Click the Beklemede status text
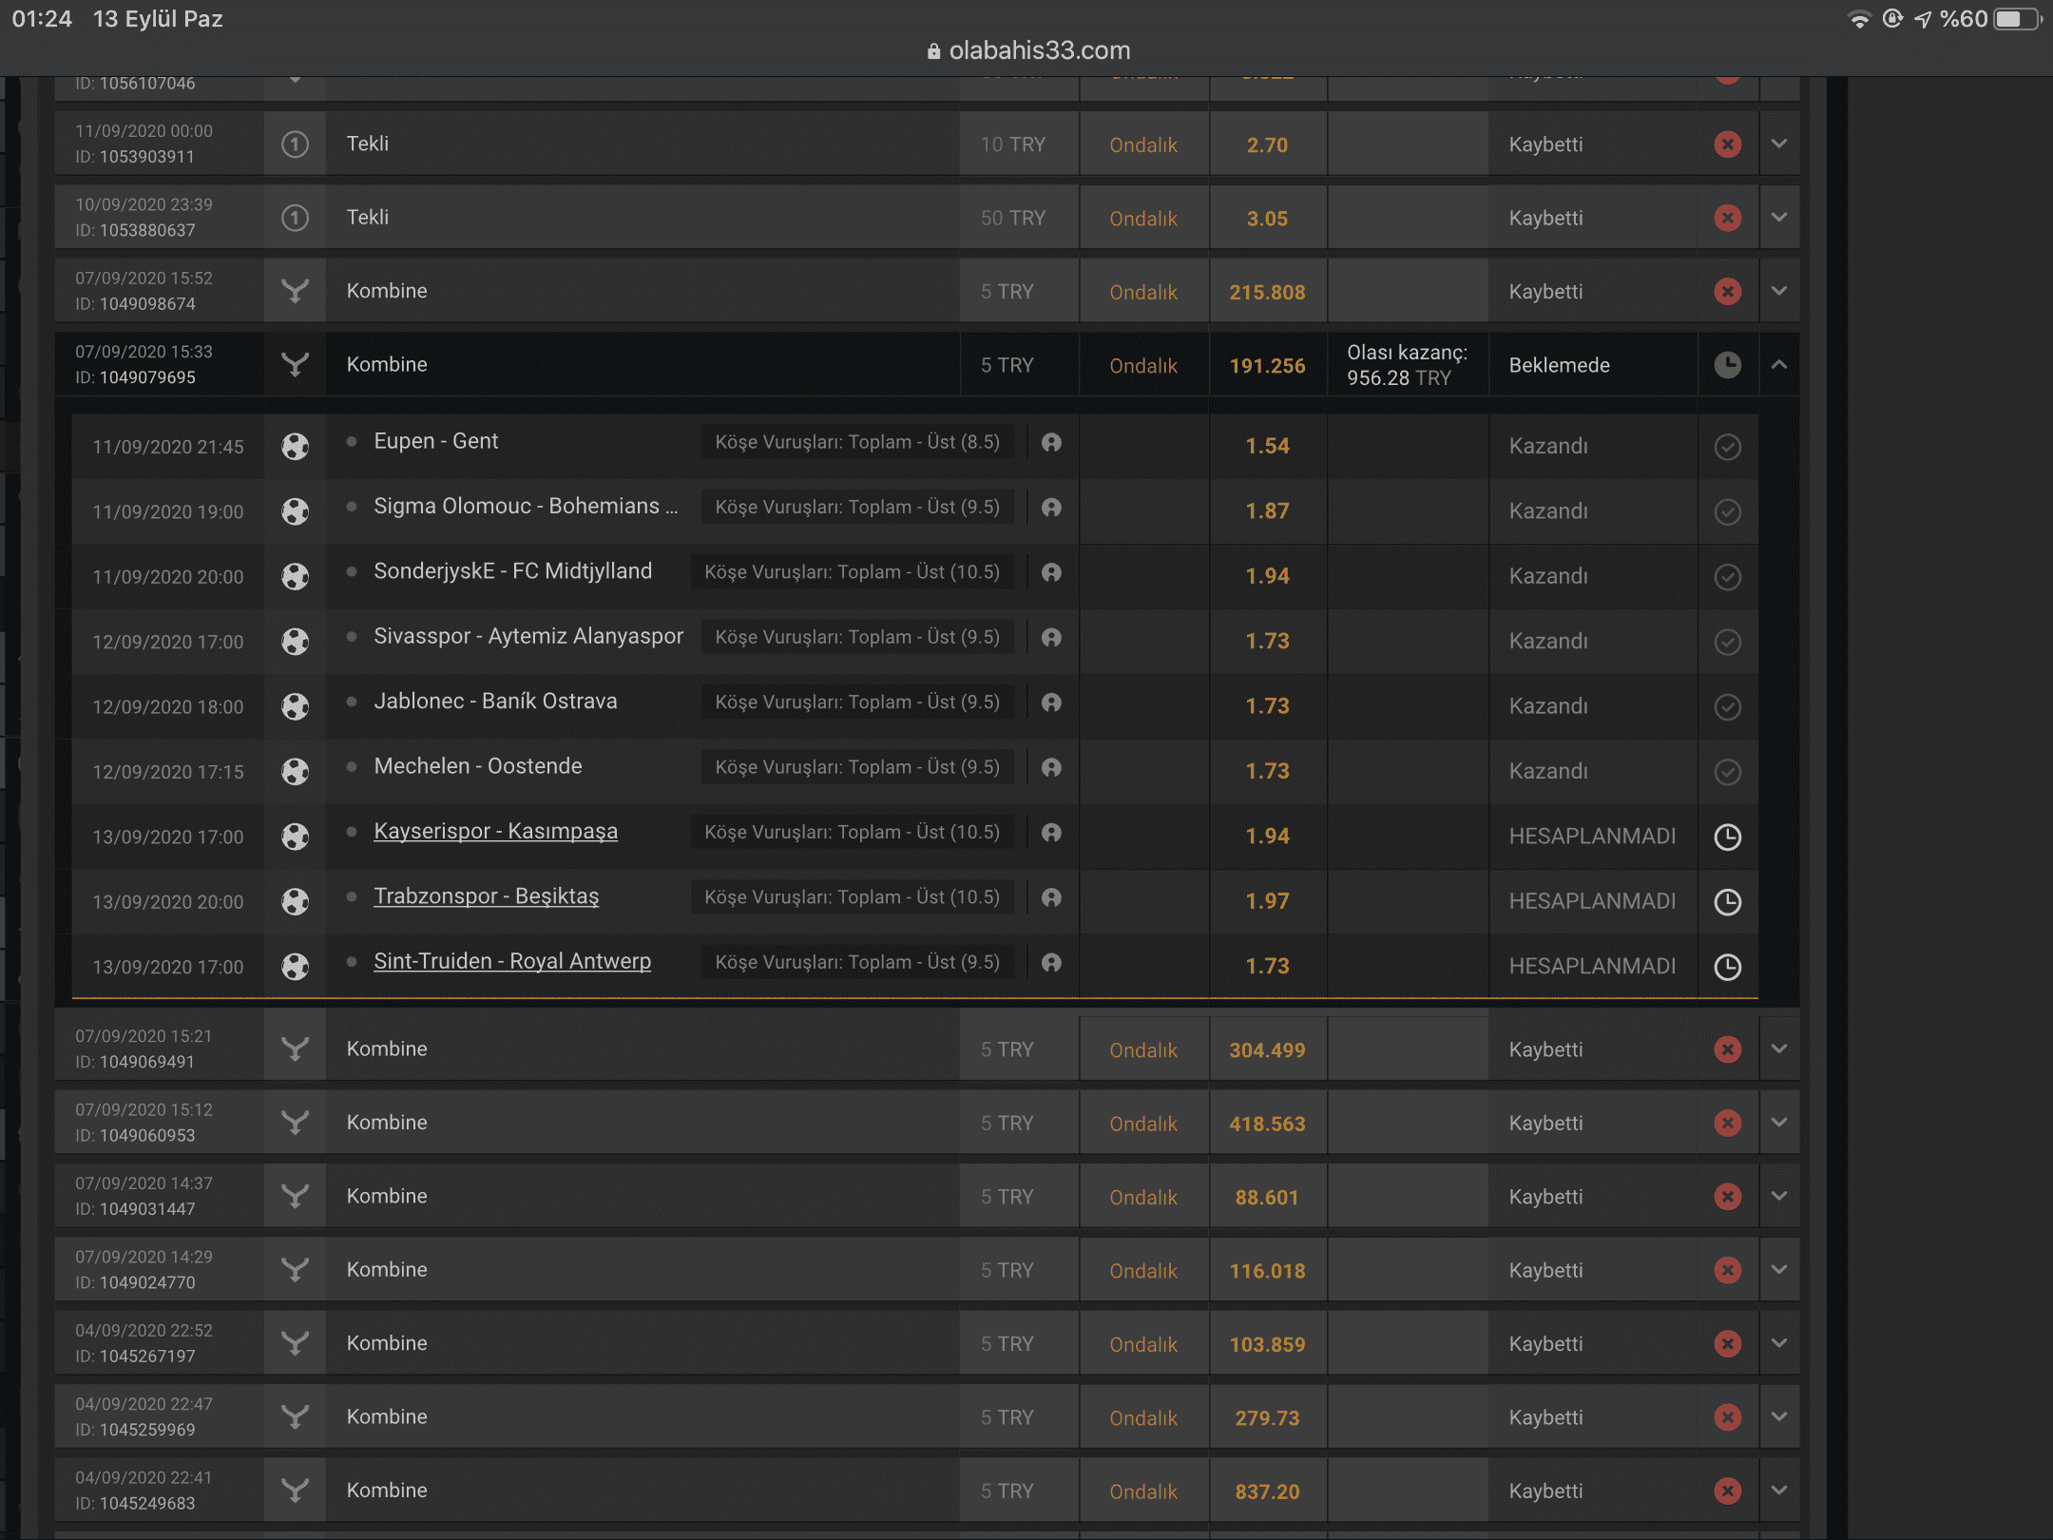The width and height of the screenshot is (2053, 1540). point(1559,365)
